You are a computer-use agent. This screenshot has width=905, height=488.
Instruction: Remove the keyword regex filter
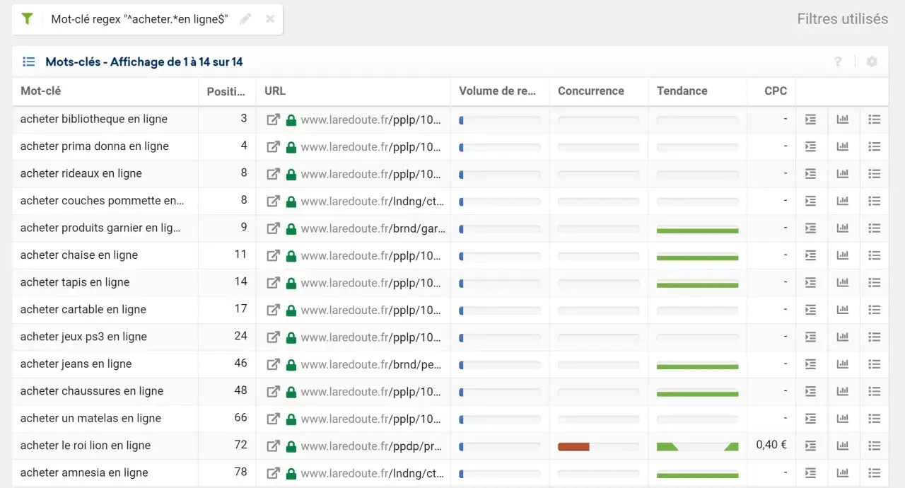coord(270,19)
